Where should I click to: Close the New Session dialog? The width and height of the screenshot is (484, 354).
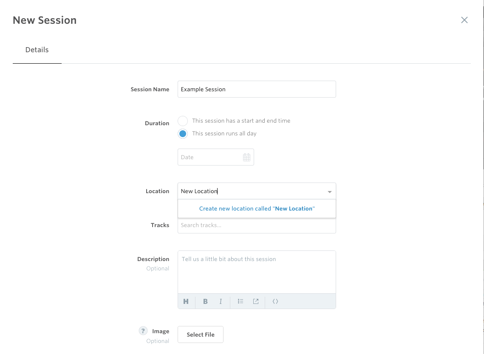tap(464, 20)
